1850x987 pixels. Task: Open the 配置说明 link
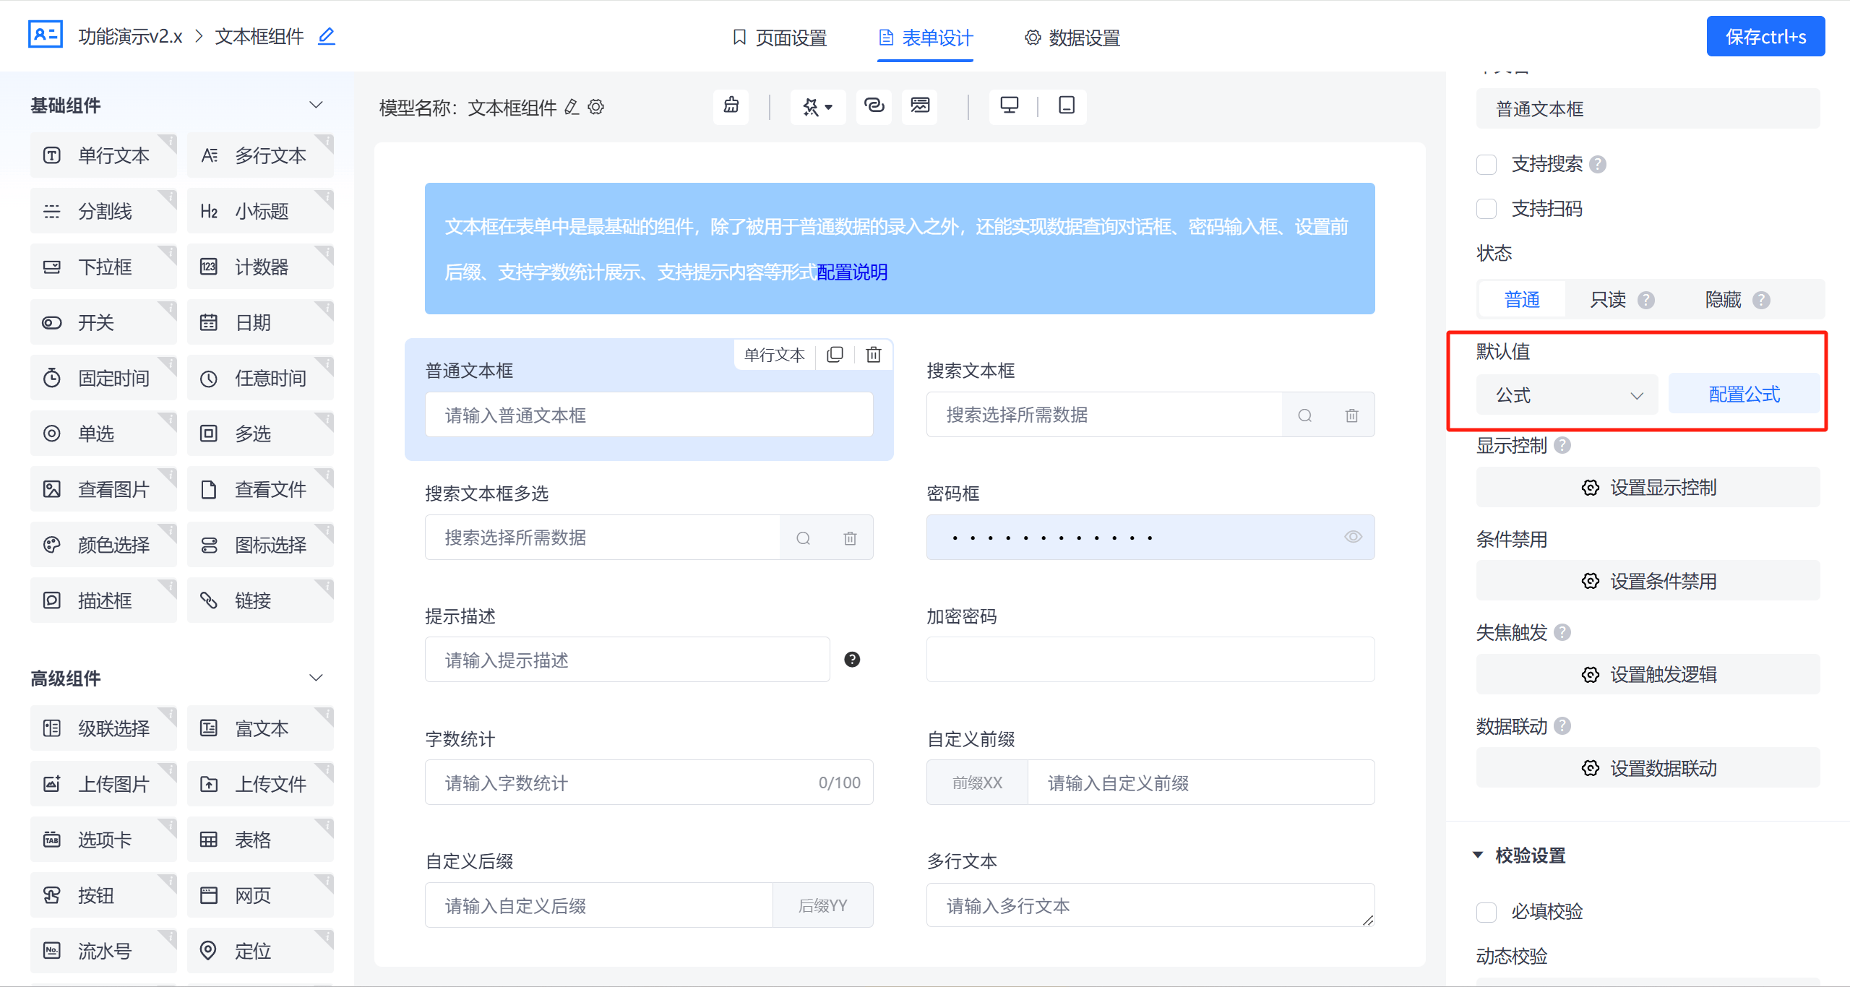[852, 272]
